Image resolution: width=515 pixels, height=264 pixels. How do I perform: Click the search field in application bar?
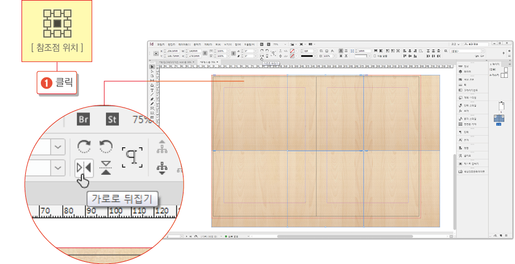[x=476, y=44]
